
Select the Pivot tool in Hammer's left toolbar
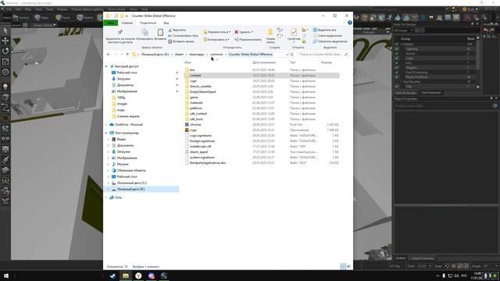[5, 72]
